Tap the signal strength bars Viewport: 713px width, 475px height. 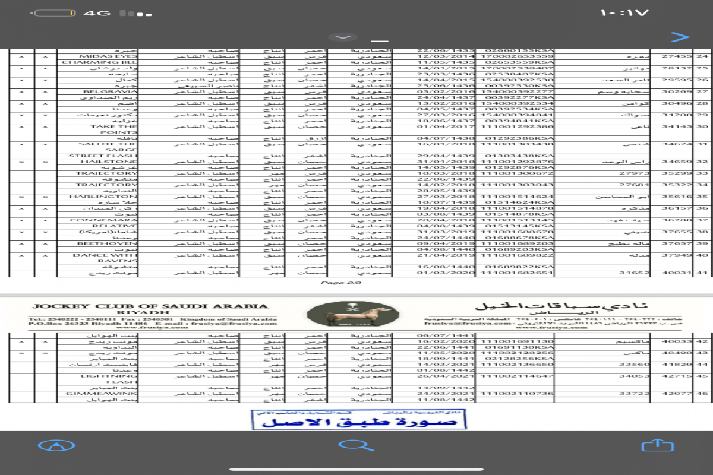131,13
